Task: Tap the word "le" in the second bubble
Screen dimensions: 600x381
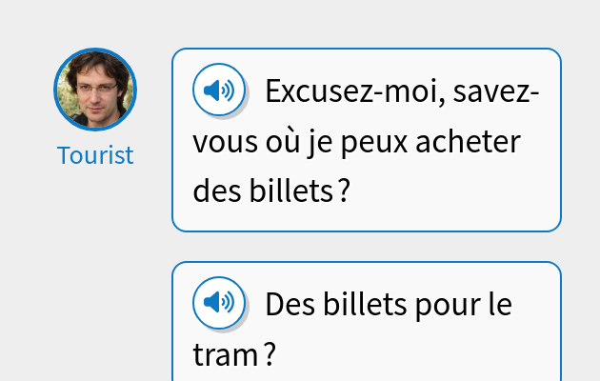Action: 500,305
